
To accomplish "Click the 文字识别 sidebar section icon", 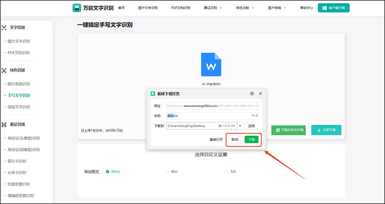I will (x=4, y=28).
